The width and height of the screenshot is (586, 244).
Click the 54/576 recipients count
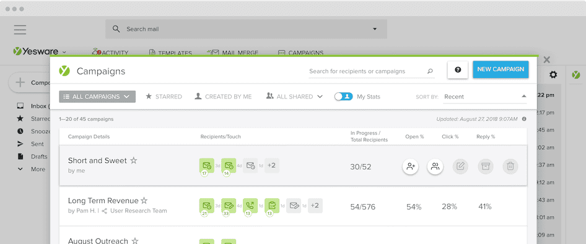click(363, 207)
